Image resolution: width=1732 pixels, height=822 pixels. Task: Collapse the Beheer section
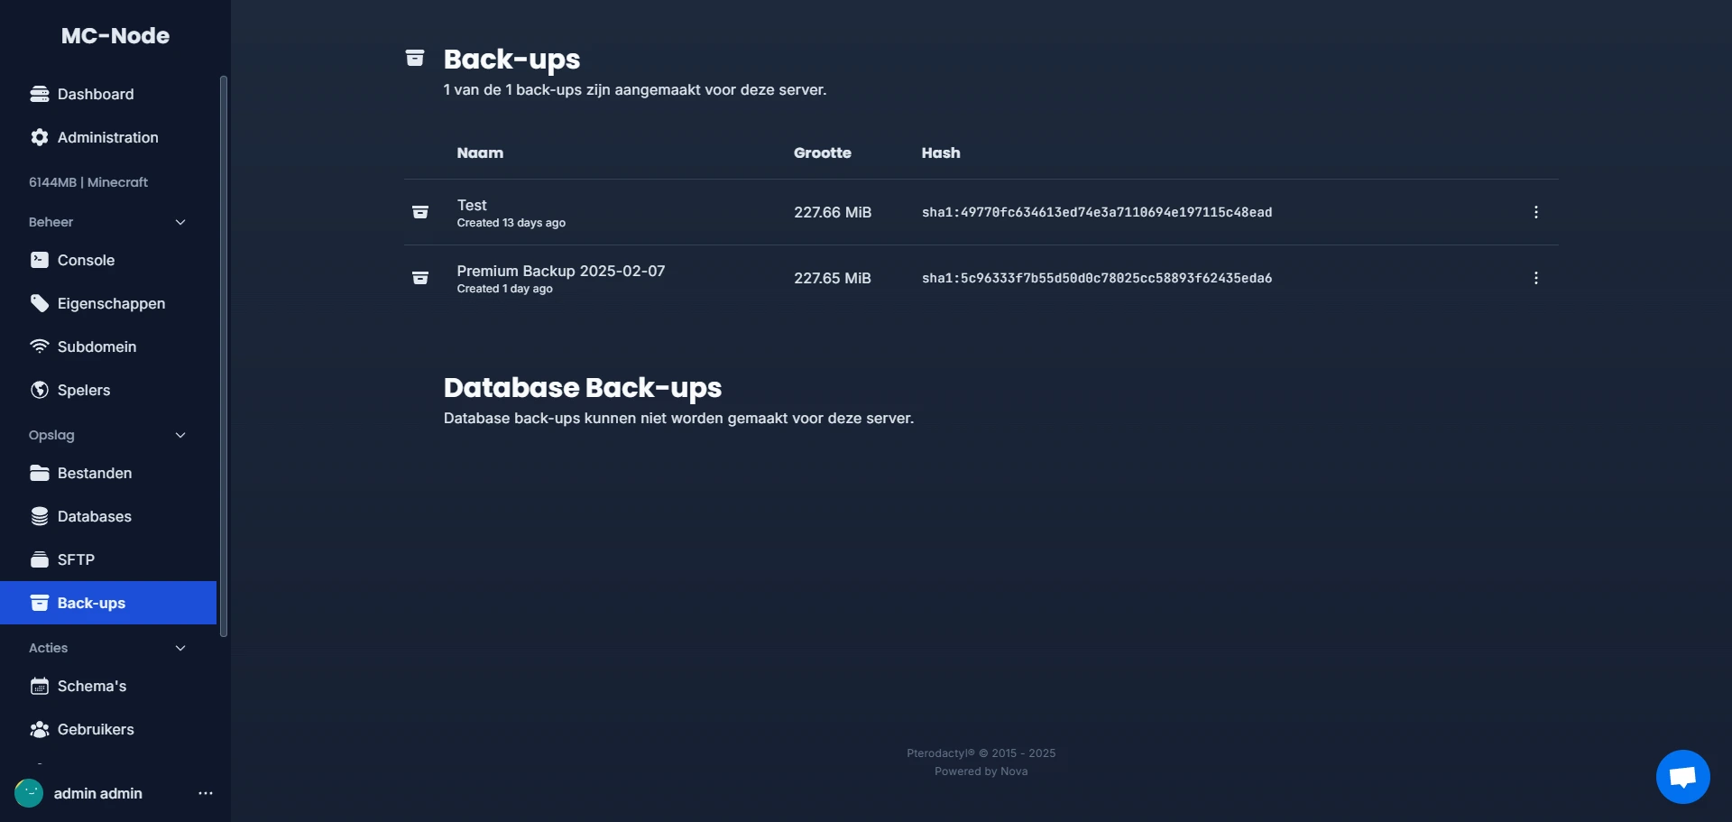(x=180, y=222)
